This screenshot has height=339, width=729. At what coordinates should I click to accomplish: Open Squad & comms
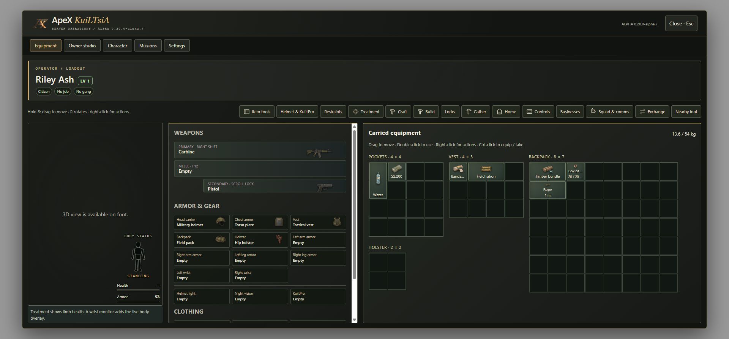(609, 112)
